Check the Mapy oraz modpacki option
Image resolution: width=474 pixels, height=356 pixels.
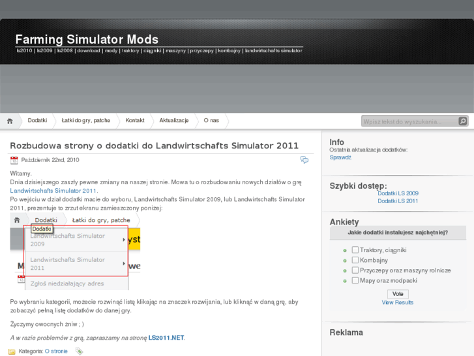click(355, 280)
